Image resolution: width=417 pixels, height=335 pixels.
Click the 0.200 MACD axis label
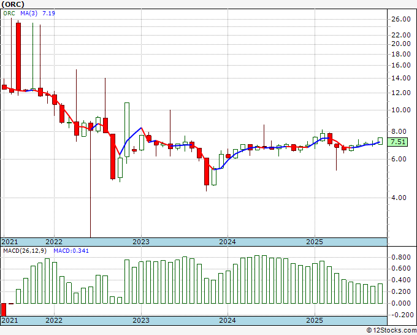tap(401, 291)
